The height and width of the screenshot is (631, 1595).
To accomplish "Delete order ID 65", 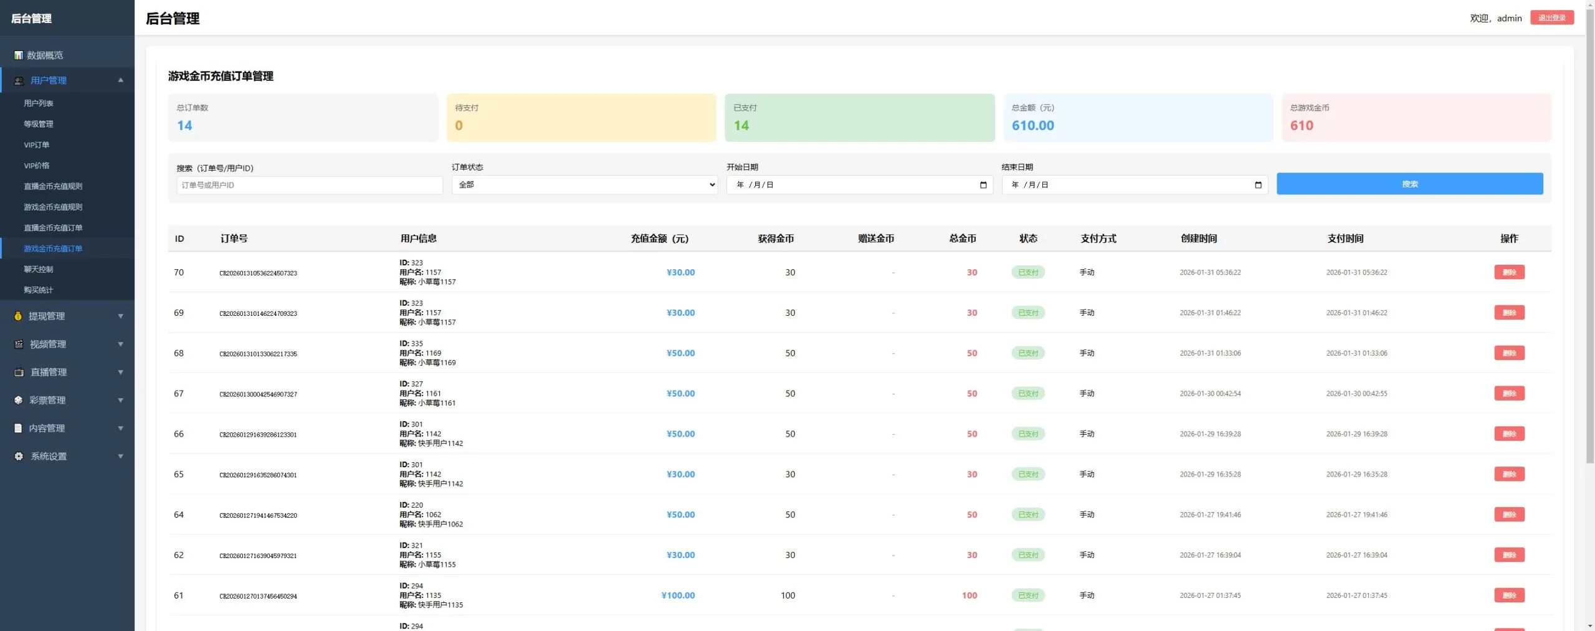I will point(1509,474).
